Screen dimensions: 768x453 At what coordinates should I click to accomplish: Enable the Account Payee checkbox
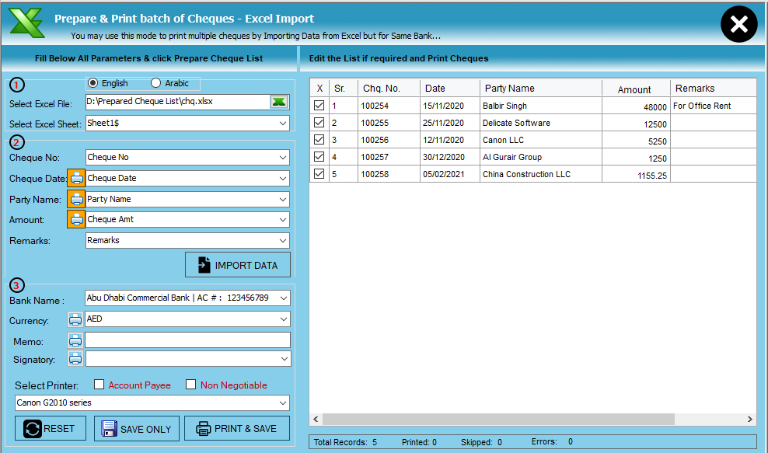tap(98, 385)
